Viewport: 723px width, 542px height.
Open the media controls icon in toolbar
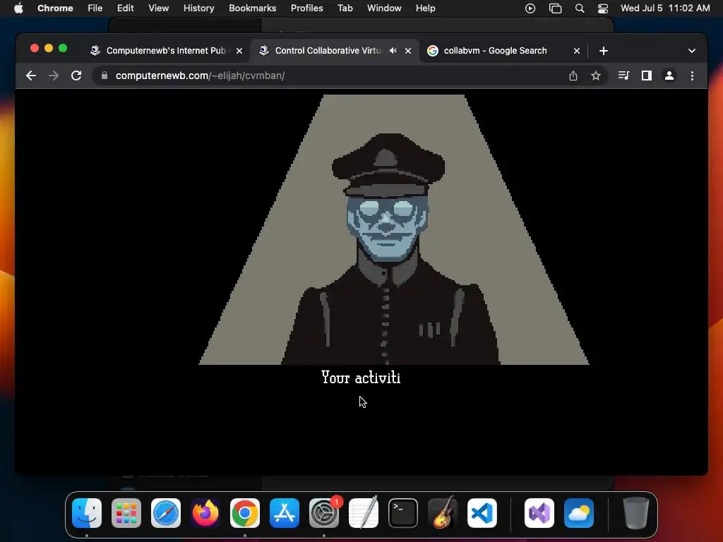(623, 76)
